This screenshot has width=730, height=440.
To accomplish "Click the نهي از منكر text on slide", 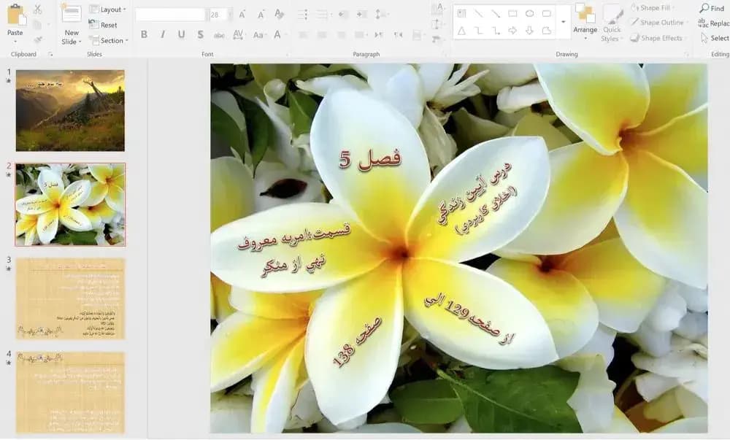I will [x=293, y=266].
